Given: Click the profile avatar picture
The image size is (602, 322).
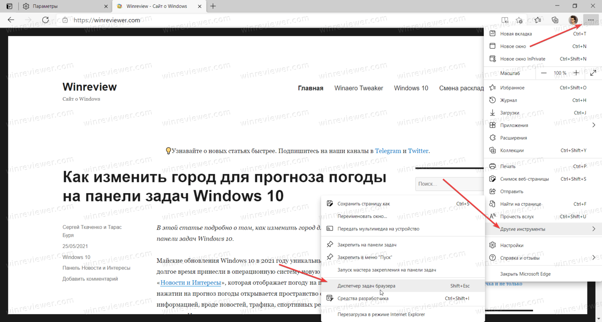Looking at the screenshot, I should tap(573, 20).
